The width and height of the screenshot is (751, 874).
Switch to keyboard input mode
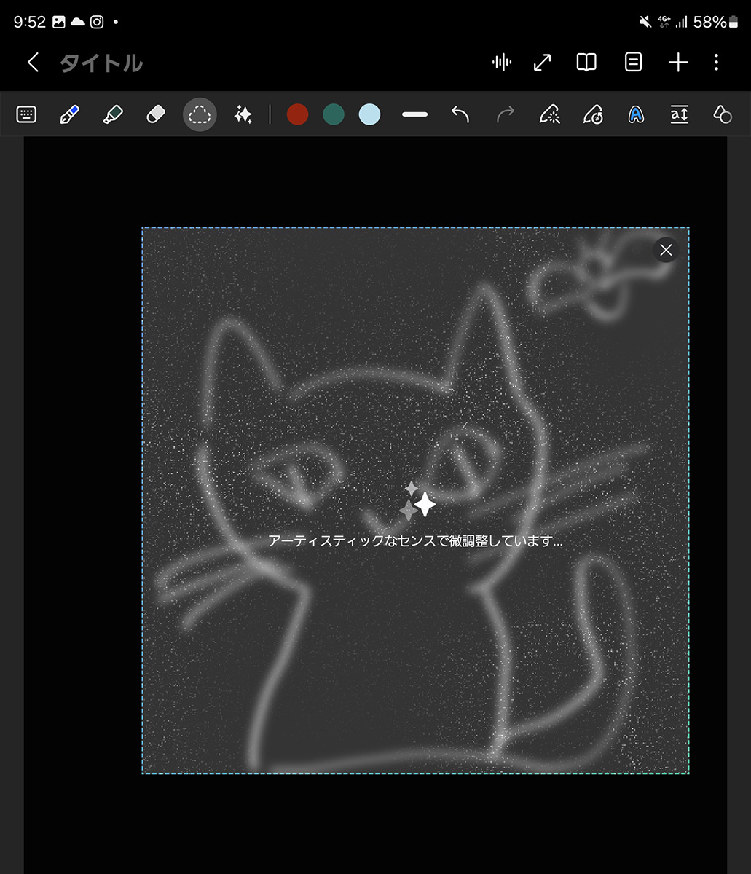click(x=26, y=114)
